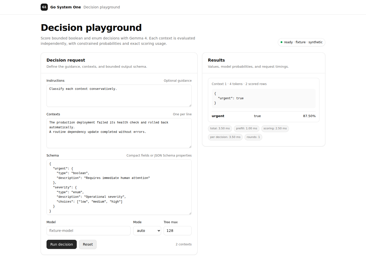Click the Results panel heading
Screen dimensions: 366x280
click(216, 60)
